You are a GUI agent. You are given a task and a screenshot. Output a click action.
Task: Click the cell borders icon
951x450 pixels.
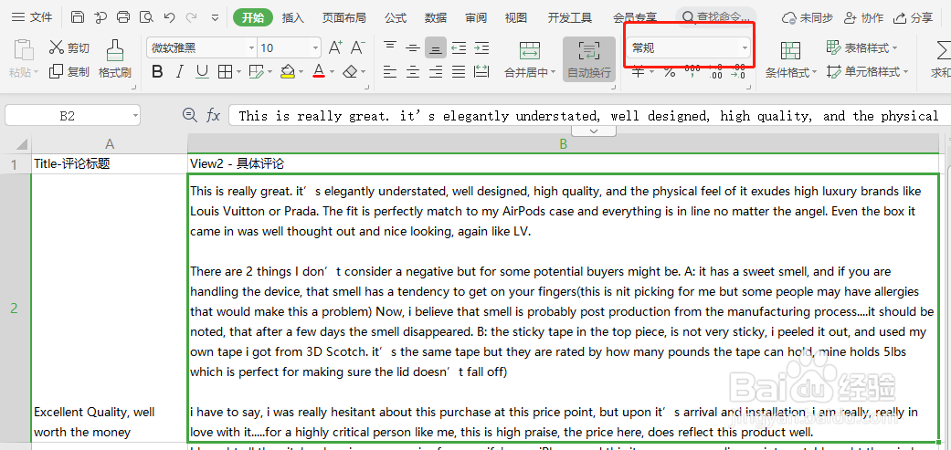[x=225, y=72]
